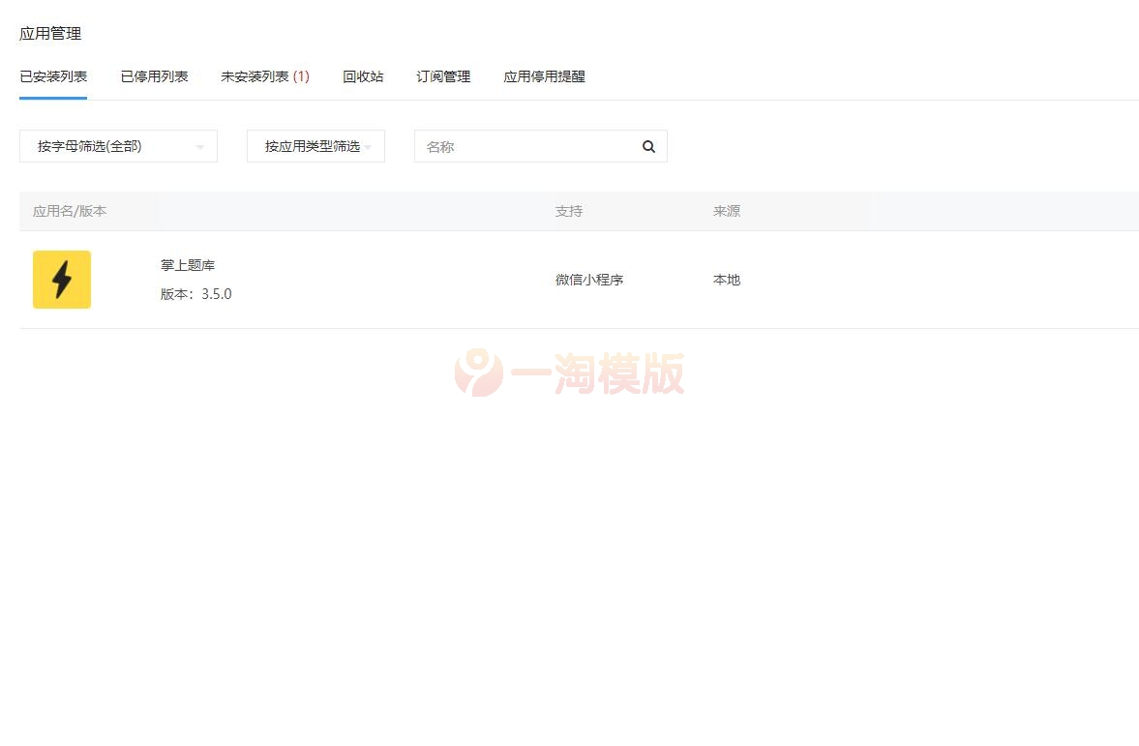The width and height of the screenshot is (1139, 746).
Task: Open the 按字母筛选(全部) dropdown
Action: click(118, 146)
